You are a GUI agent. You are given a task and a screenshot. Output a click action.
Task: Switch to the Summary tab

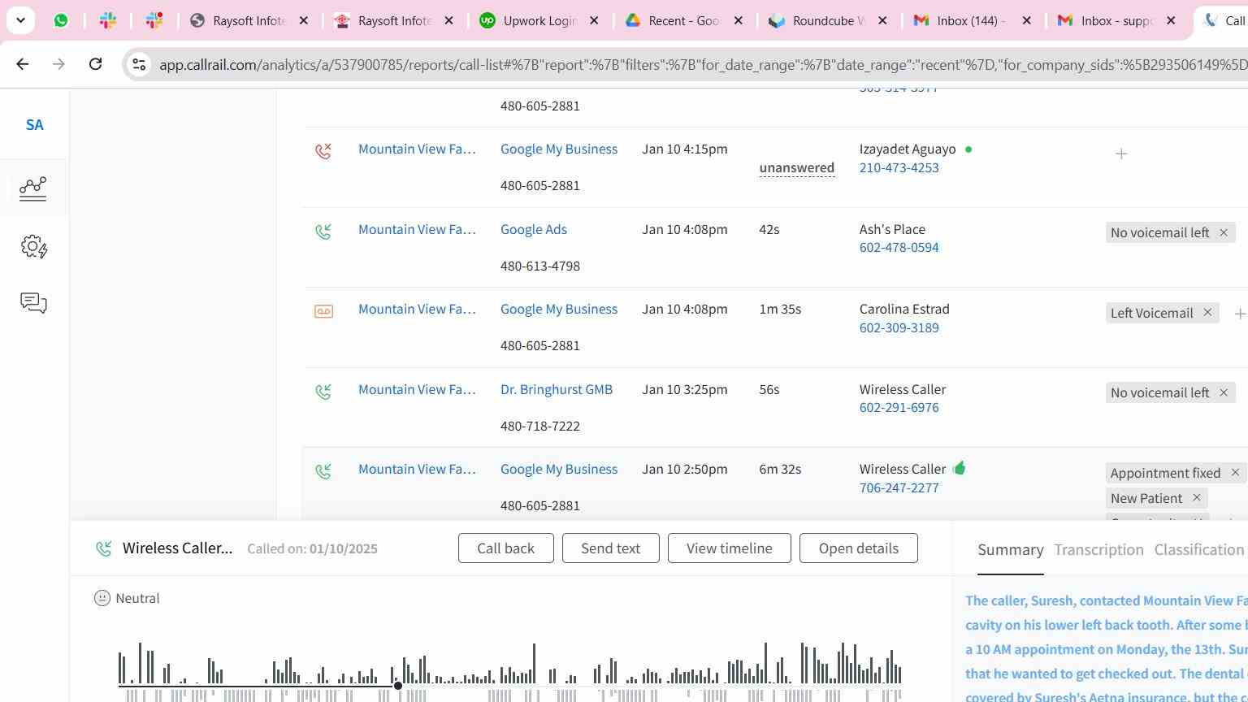[1011, 550]
